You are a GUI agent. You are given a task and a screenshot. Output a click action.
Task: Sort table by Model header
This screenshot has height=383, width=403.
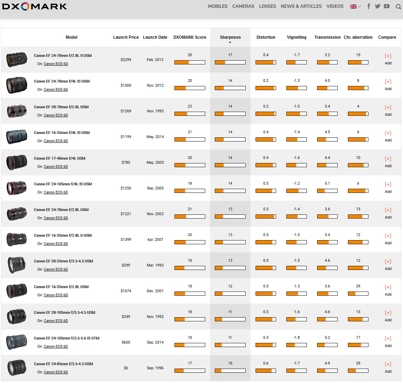(71, 37)
